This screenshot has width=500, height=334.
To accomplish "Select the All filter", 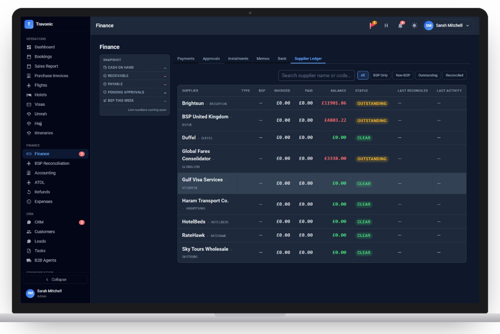I will tap(363, 75).
